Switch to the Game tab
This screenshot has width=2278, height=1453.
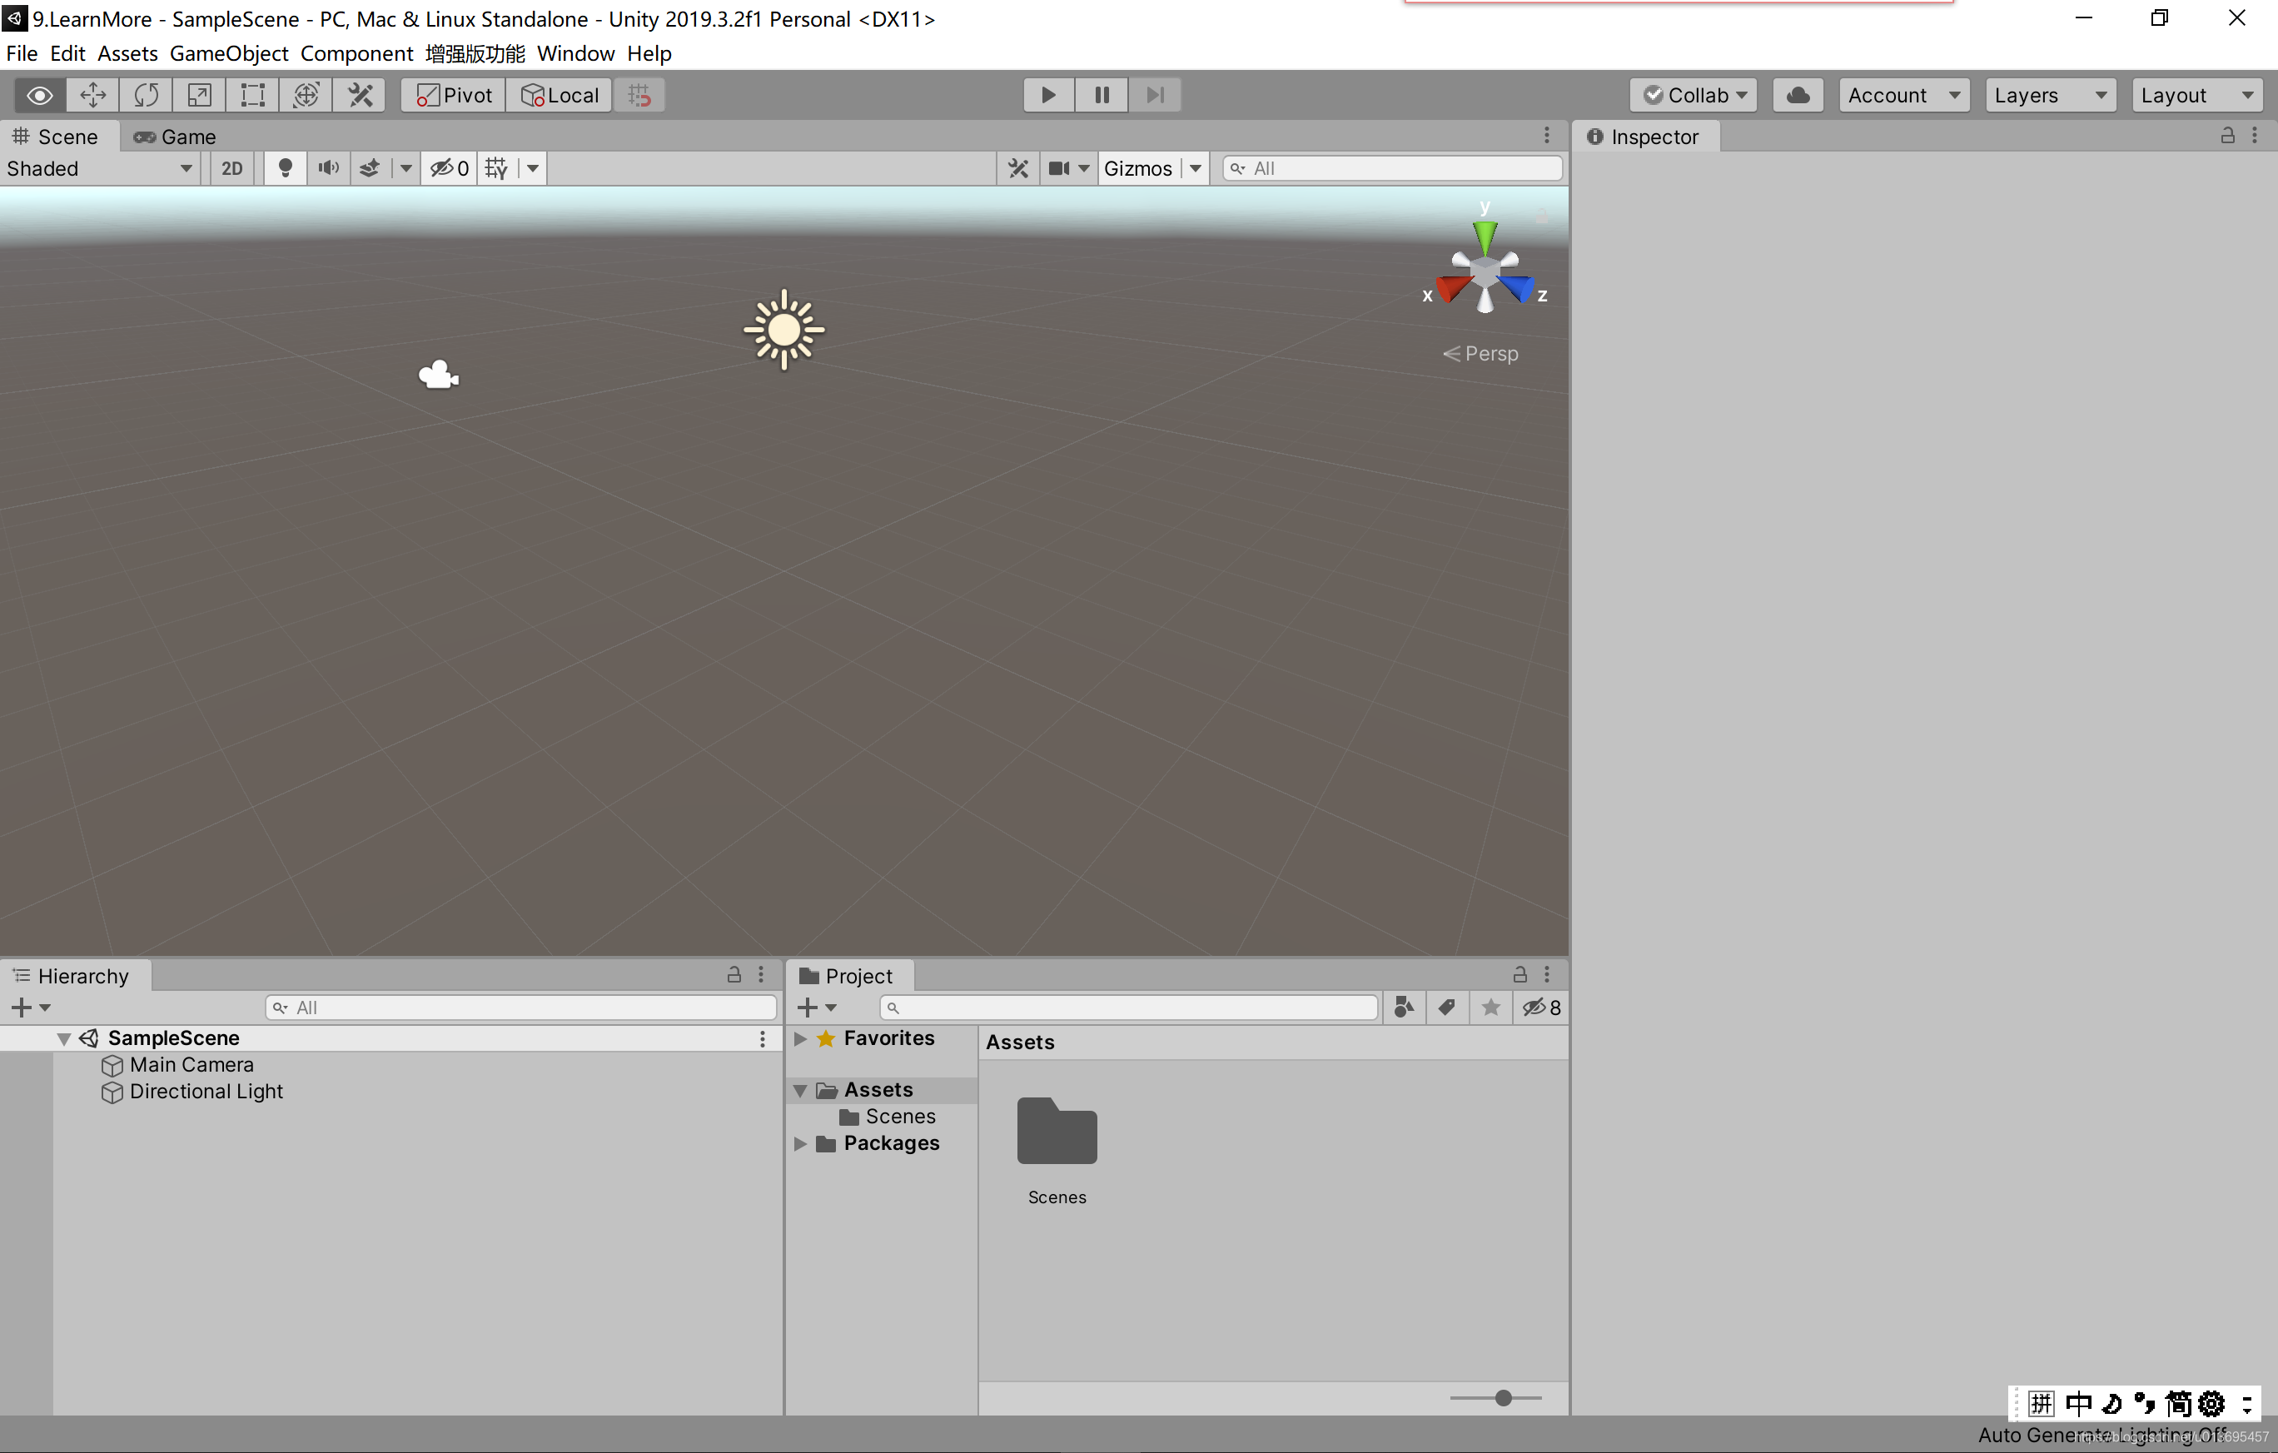176,137
